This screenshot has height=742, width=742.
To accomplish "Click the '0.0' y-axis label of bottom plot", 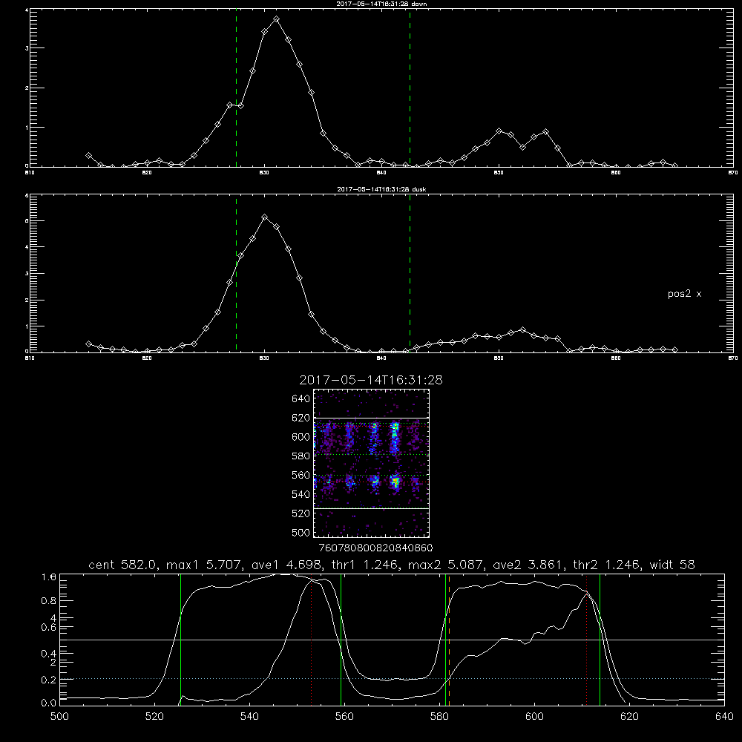I will coord(49,703).
